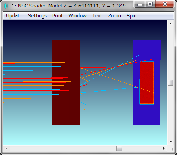Click the horizontal scrollbar thumb
The image size is (177, 155).
point(119,149)
